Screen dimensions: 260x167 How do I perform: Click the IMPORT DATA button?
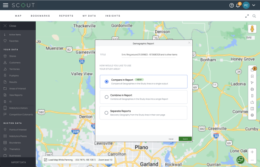(x=18, y=162)
